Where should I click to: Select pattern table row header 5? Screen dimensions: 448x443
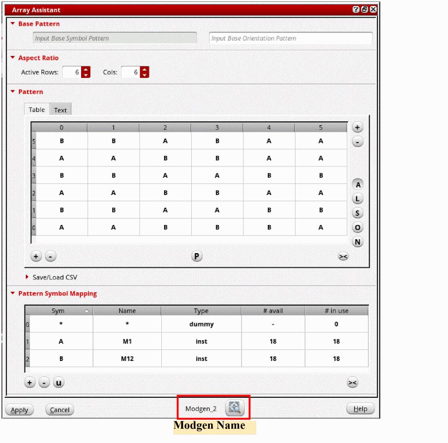pos(34,141)
